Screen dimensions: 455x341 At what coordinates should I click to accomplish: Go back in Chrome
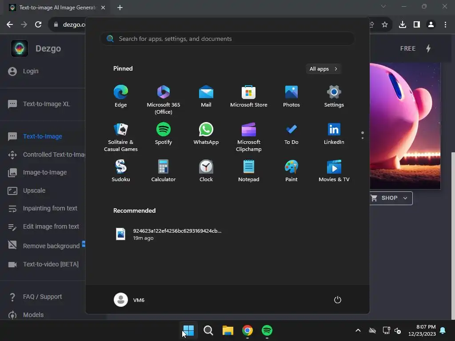(x=10, y=24)
